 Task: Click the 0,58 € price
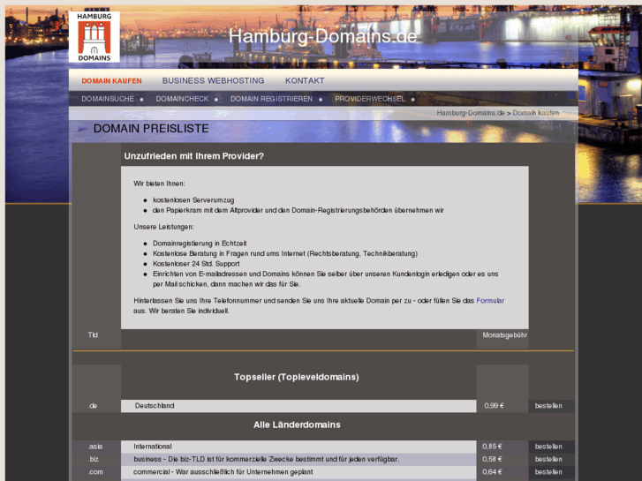click(492, 459)
